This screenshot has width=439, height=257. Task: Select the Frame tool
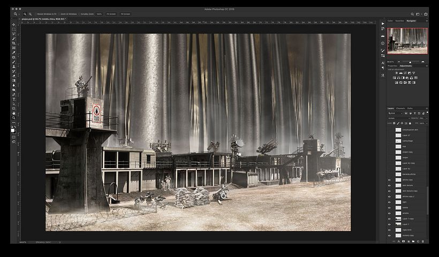click(14, 48)
